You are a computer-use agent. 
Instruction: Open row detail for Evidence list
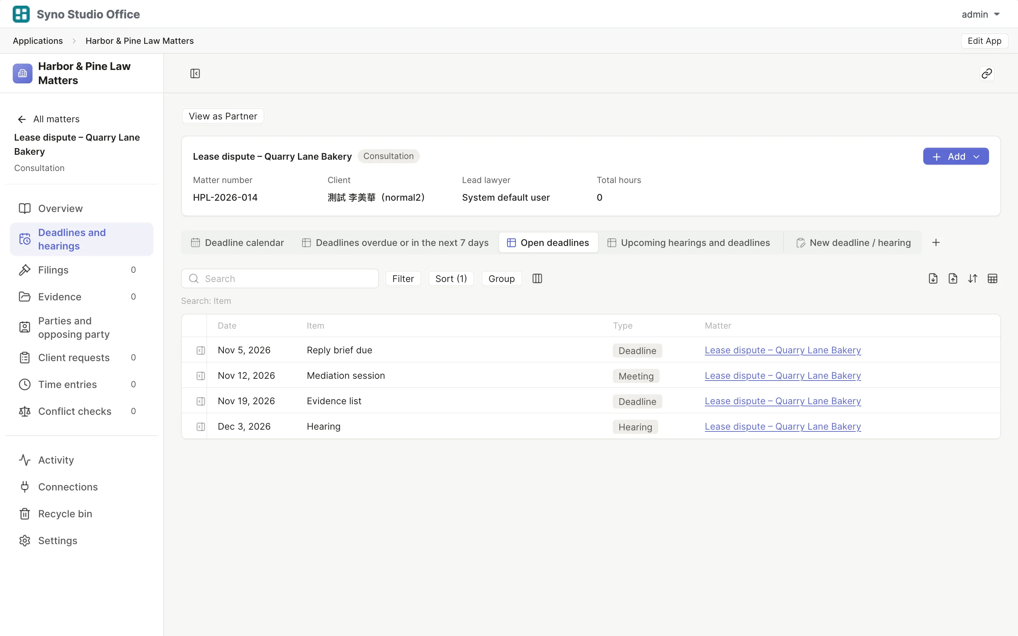201,401
